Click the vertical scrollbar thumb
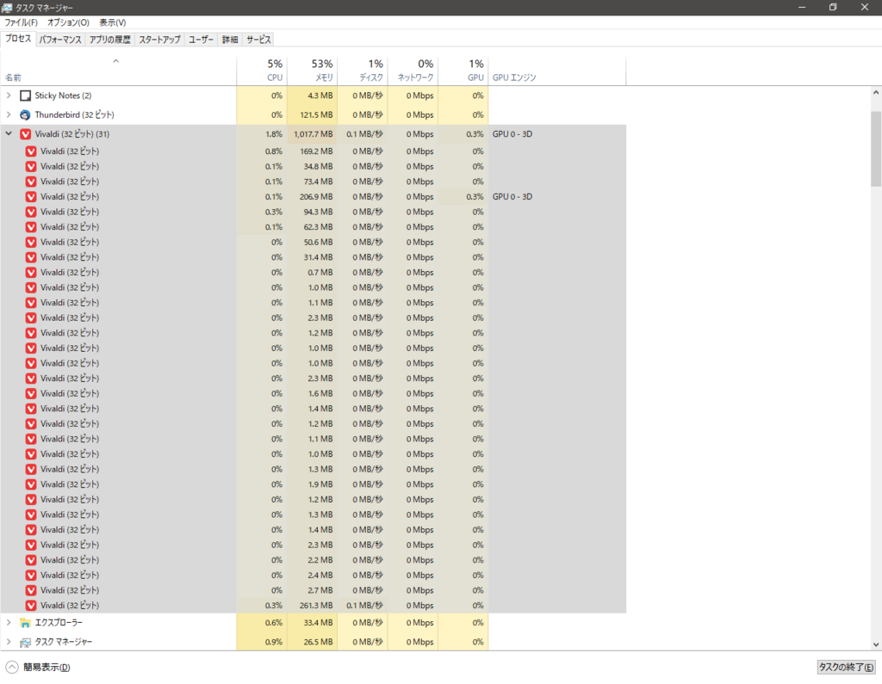The image size is (882, 684). pos(876,148)
